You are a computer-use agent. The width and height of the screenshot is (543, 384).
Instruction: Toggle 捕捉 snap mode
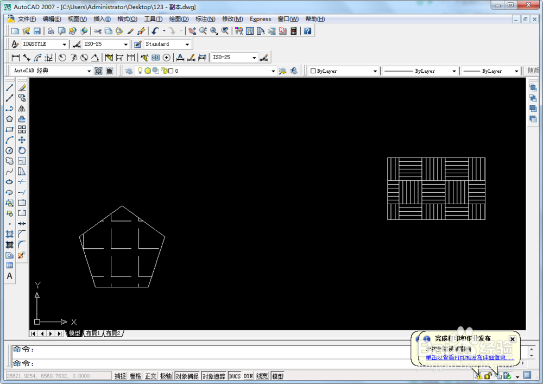pyautogui.click(x=120, y=376)
